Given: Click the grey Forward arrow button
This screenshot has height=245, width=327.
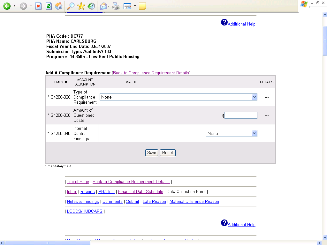Looking at the screenshot, I should pyautogui.click(x=23, y=6).
